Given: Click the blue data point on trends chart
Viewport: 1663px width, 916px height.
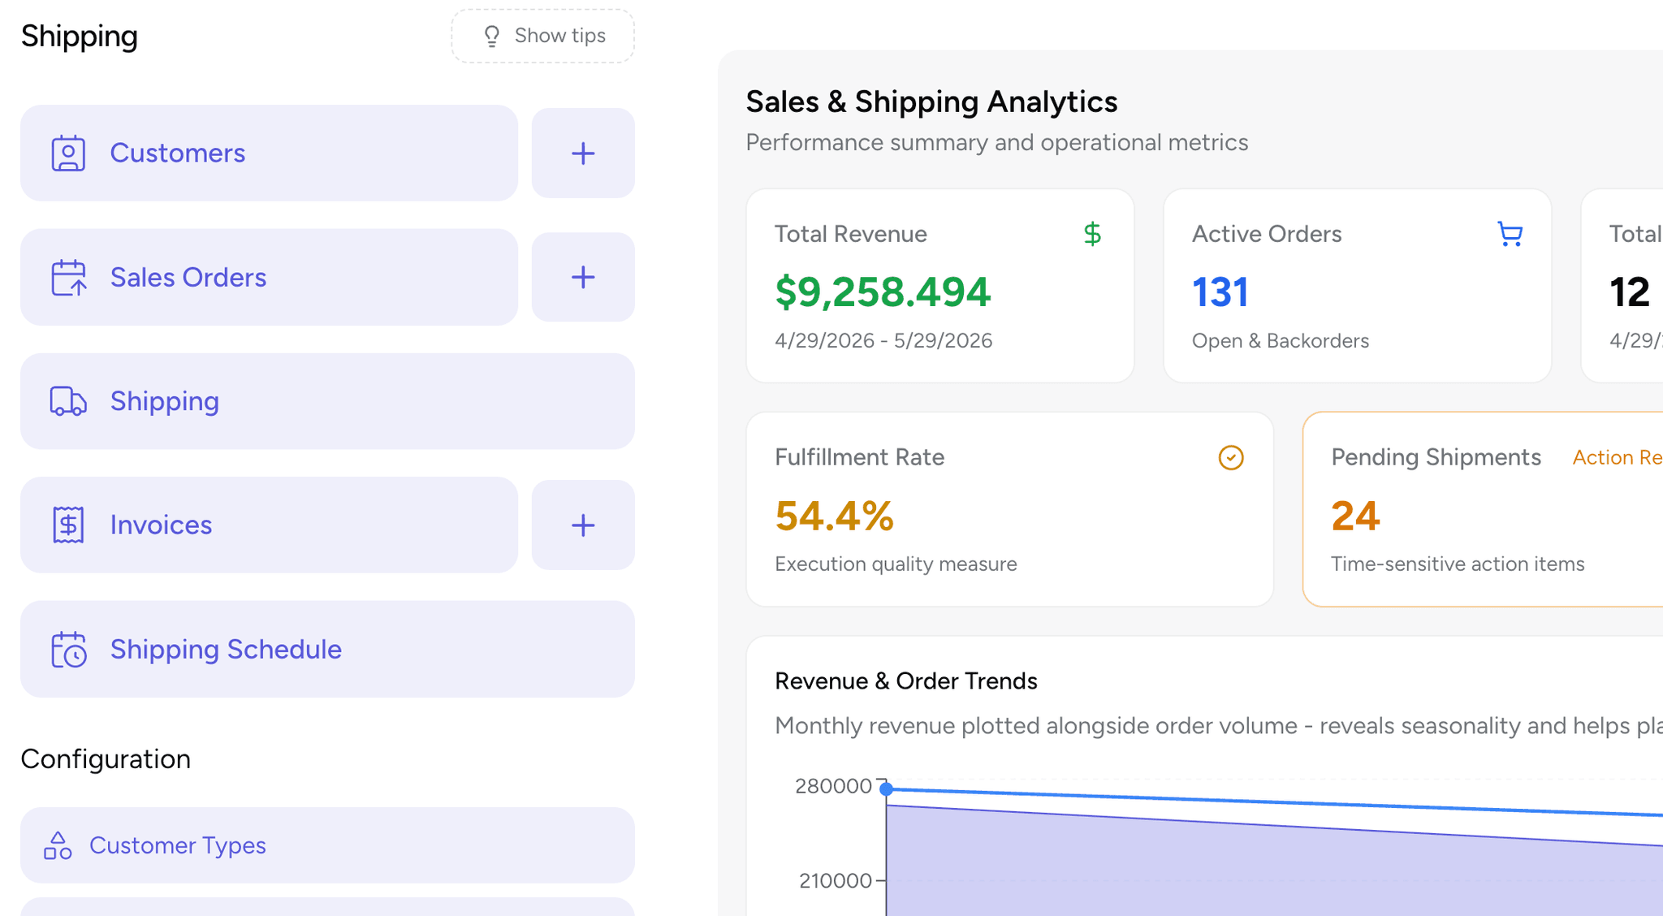Looking at the screenshot, I should pyautogui.click(x=887, y=789).
